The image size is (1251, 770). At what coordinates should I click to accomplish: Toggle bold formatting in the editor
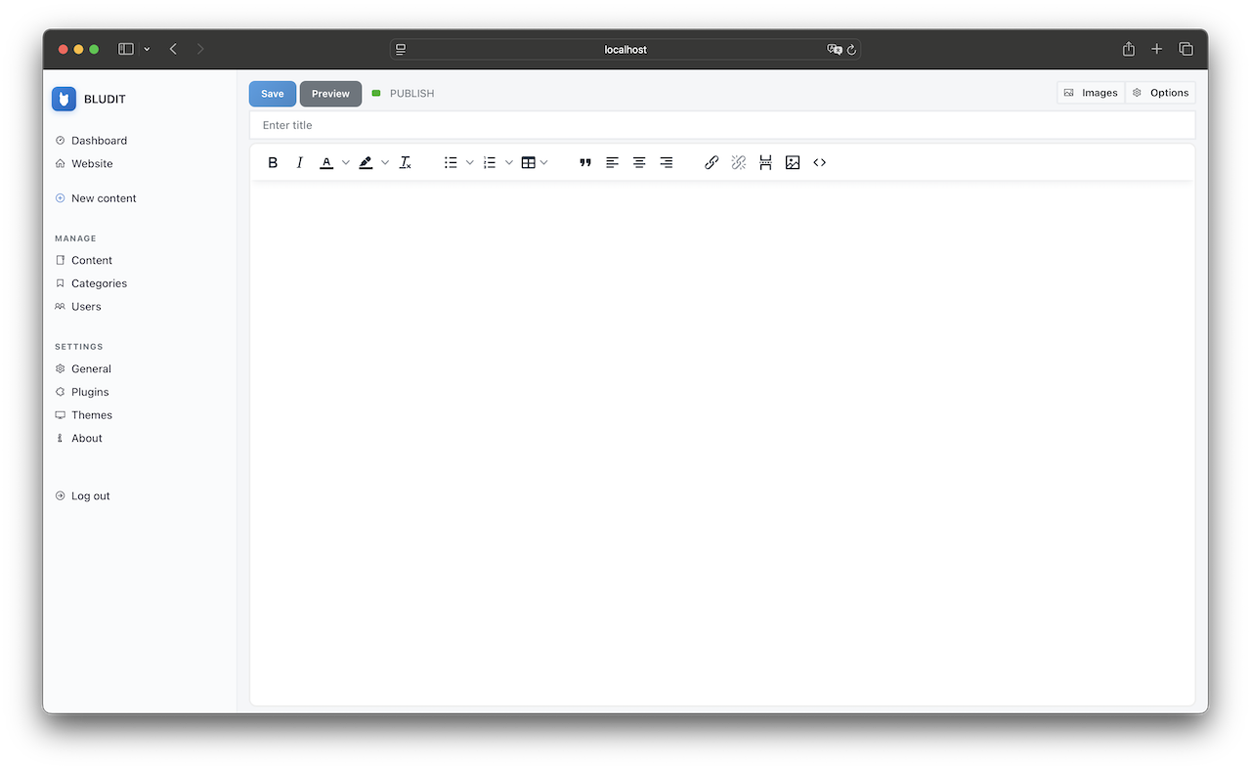(x=273, y=162)
